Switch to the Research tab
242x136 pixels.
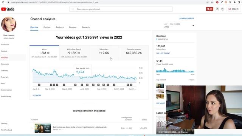85,27
